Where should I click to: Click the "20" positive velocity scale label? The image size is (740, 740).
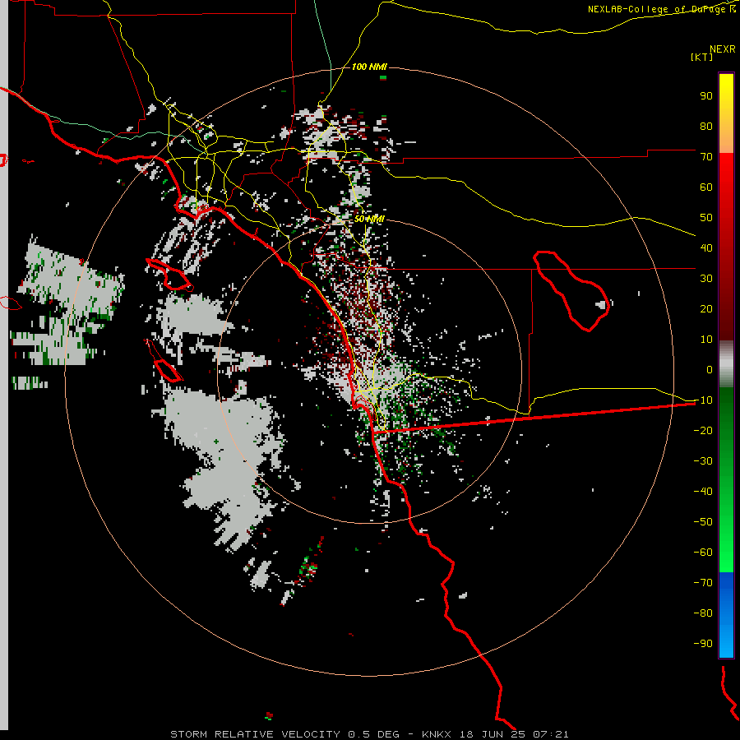[x=706, y=308]
